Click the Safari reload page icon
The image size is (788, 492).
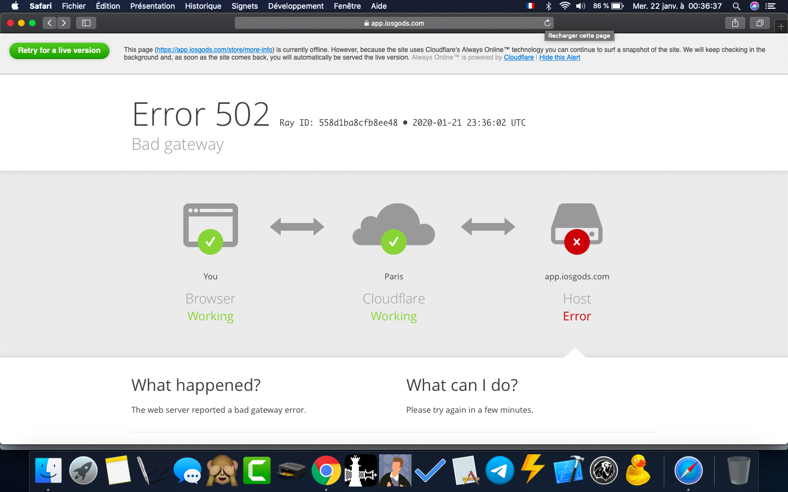coord(547,23)
